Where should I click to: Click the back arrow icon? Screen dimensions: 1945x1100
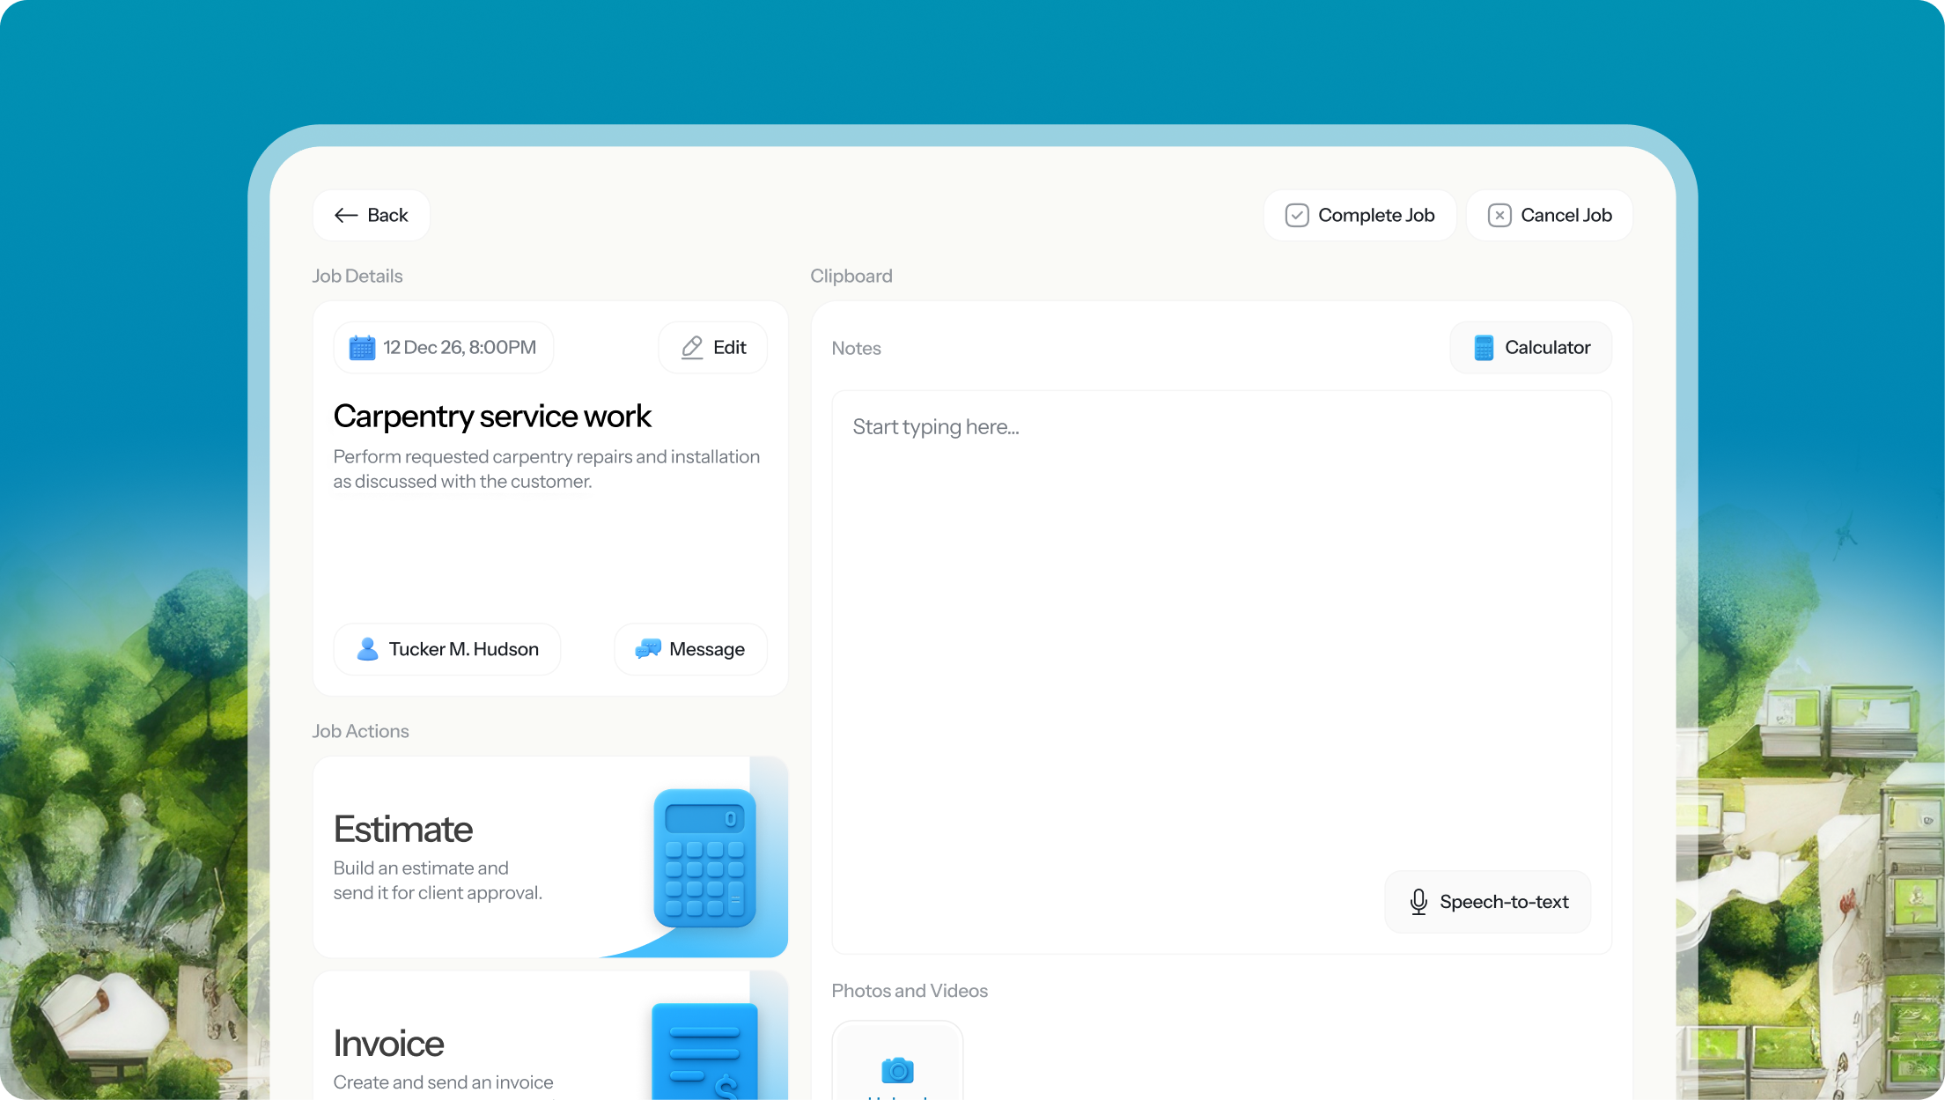(x=346, y=216)
